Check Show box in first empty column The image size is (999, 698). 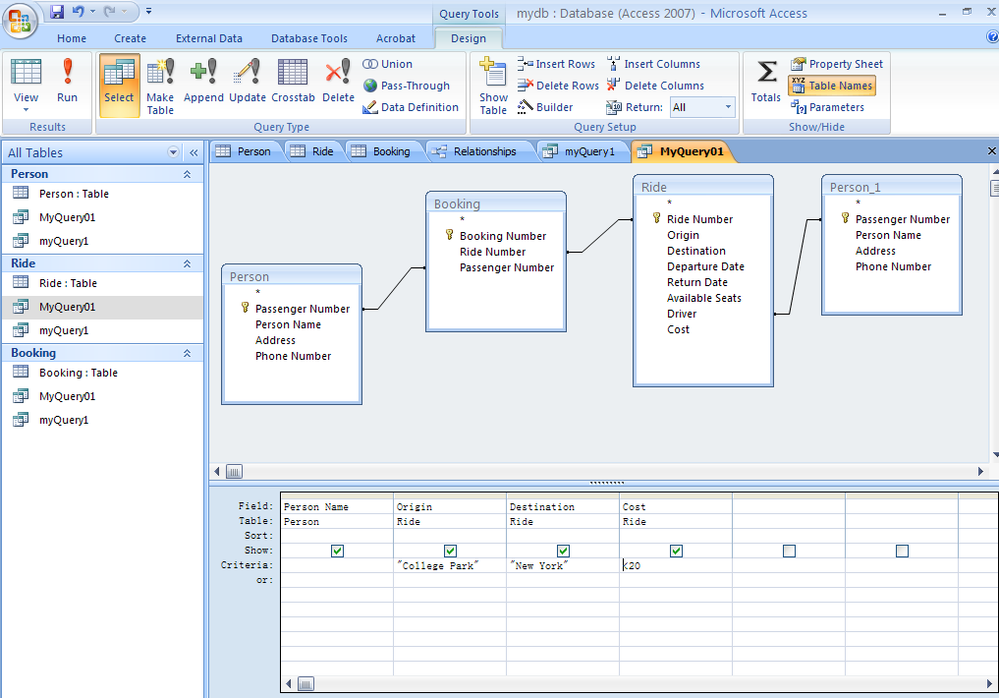point(789,552)
